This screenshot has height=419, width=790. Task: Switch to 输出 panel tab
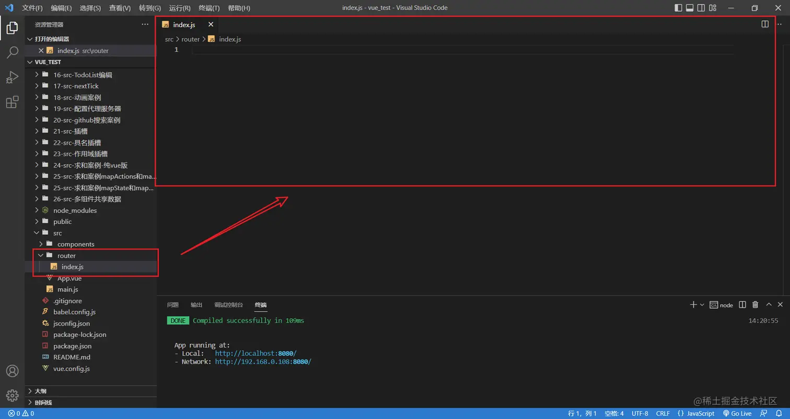[196, 305]
